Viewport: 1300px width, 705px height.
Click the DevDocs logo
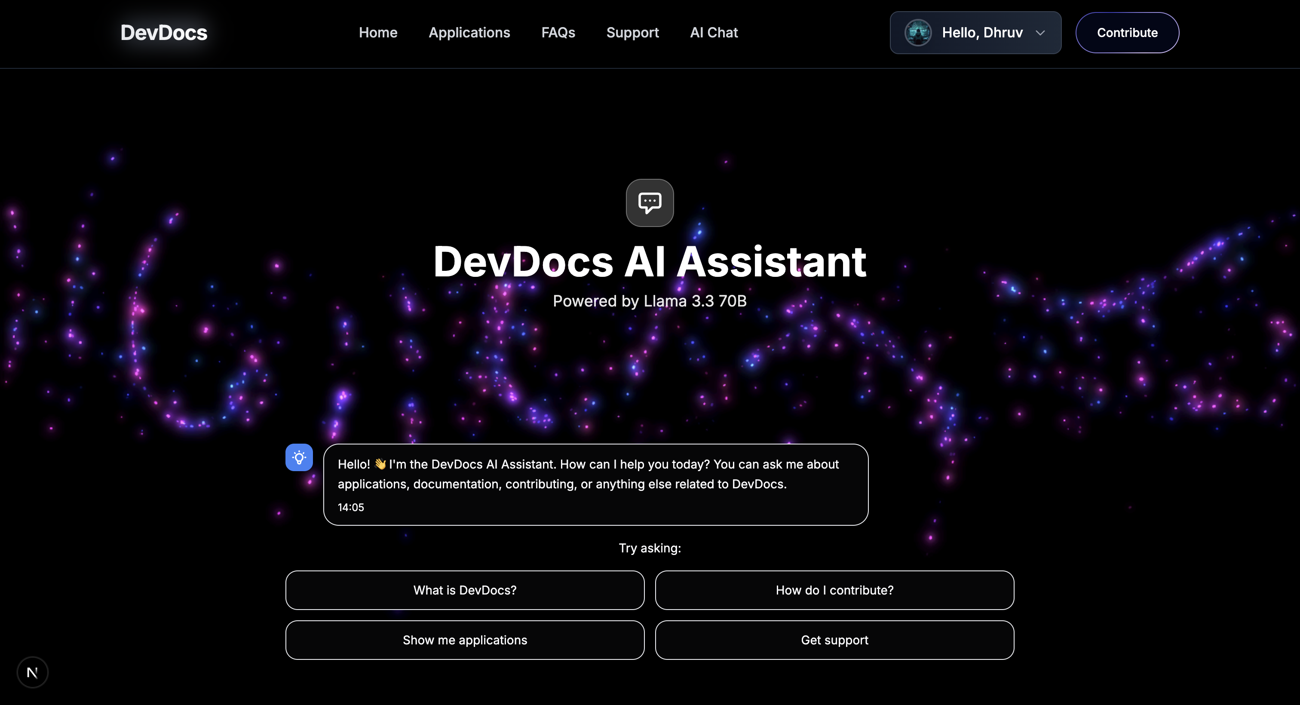tap(163, 33)
